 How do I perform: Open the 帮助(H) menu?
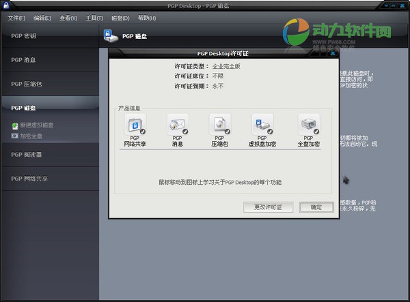coord(146,18)
